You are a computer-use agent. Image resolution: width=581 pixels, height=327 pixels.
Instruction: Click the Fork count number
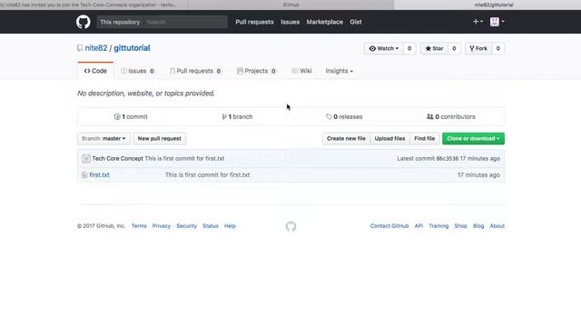[x=498, y=48]
